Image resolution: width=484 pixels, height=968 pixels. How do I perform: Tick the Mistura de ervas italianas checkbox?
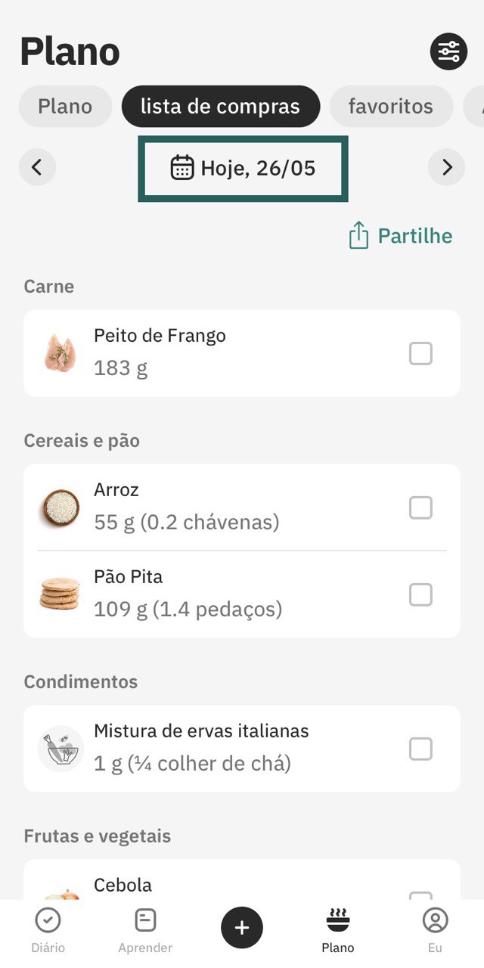coord(420,749)
